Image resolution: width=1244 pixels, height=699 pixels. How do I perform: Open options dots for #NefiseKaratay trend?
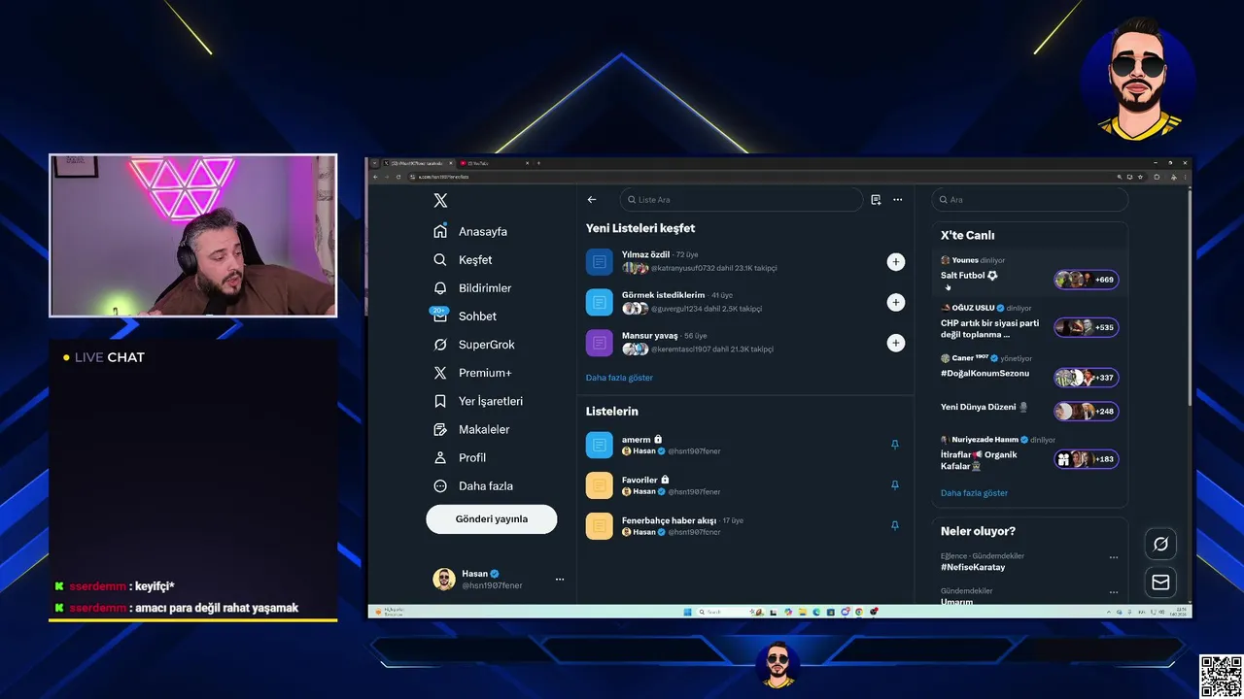[1114, 558]
